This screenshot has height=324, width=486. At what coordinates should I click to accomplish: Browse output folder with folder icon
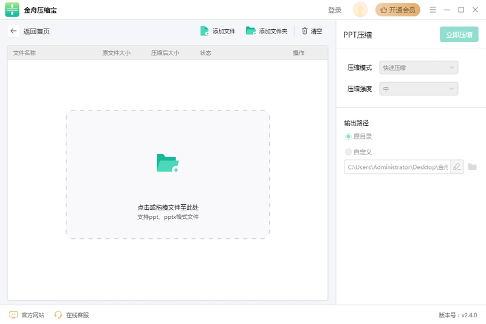point(472,167)
